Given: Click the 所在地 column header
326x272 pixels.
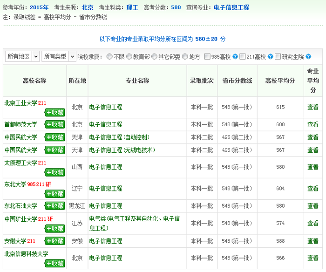Looking at the screenshot, I should click(x=77, y=81).
